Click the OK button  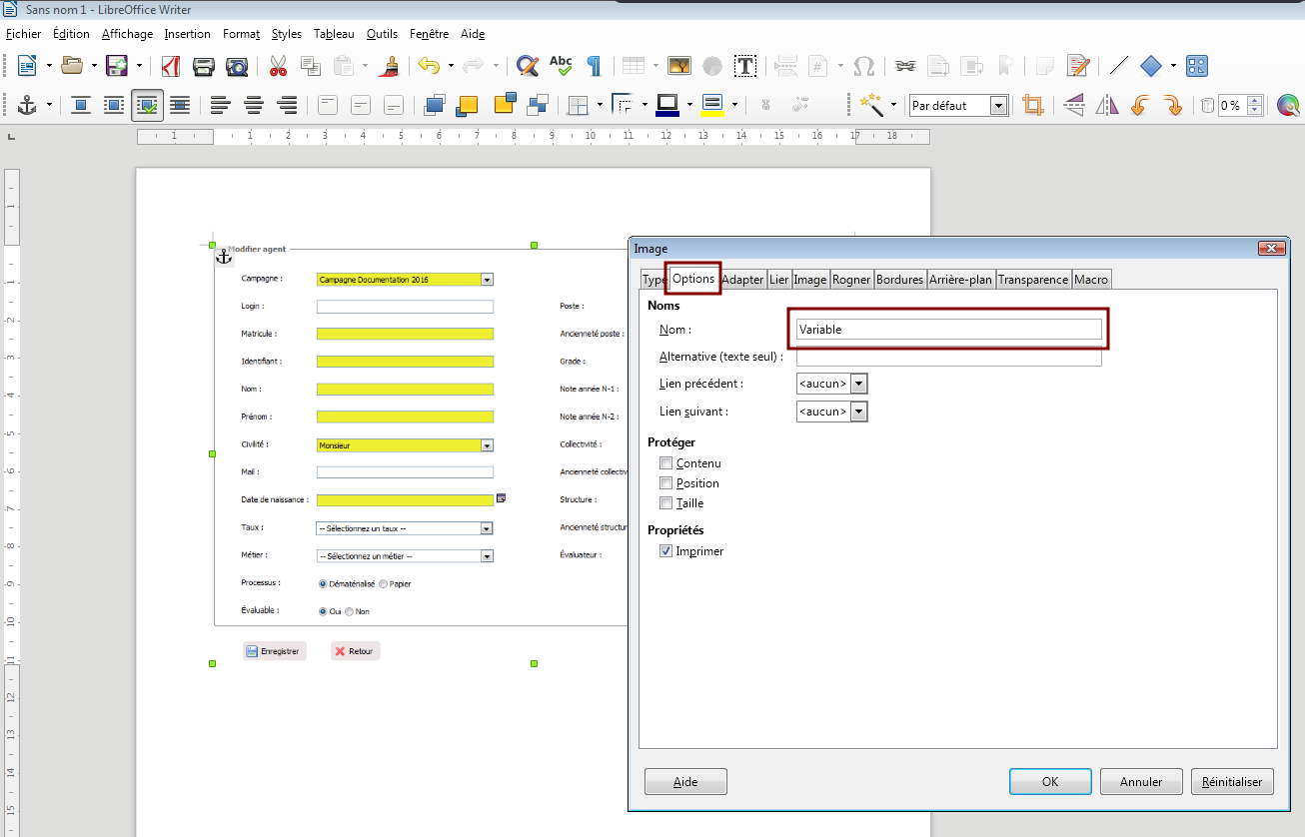pyautogui.click(x=1050, y=782)
